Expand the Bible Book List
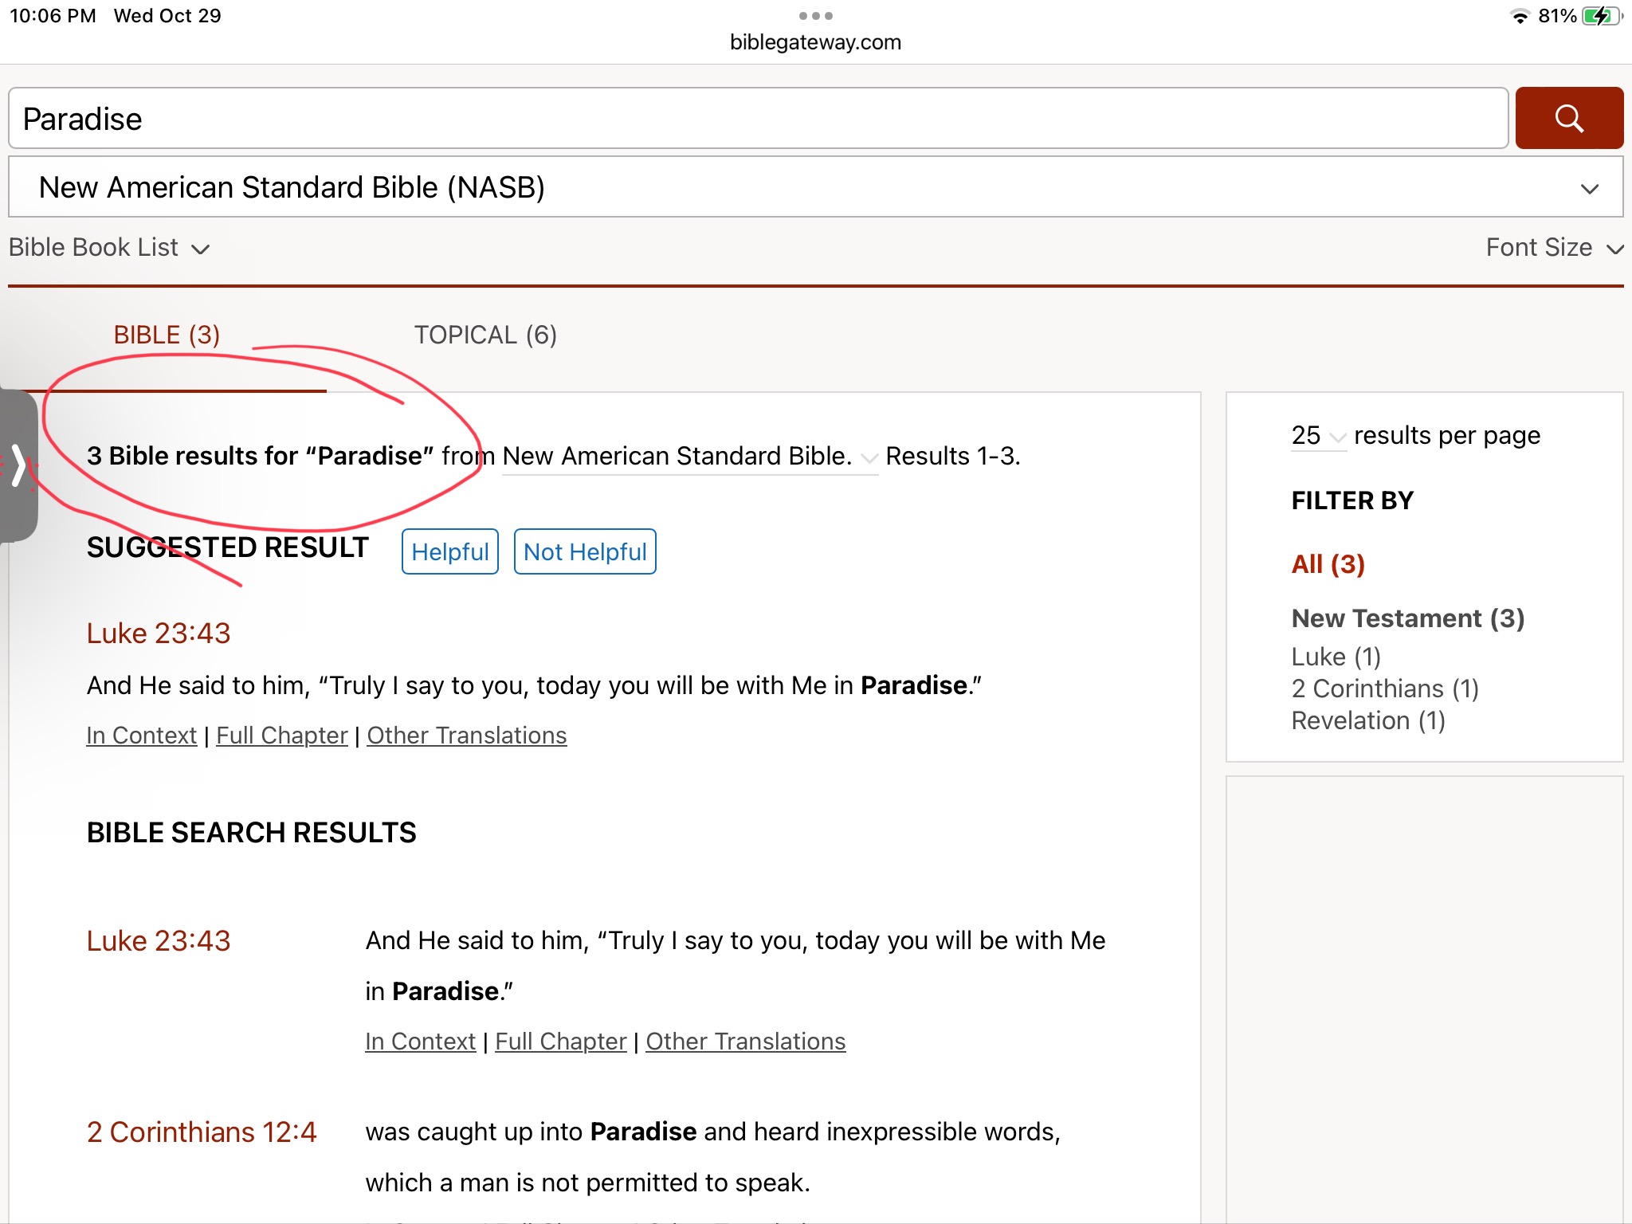This screenshot has height=1224, width=1632. [108, 248]
